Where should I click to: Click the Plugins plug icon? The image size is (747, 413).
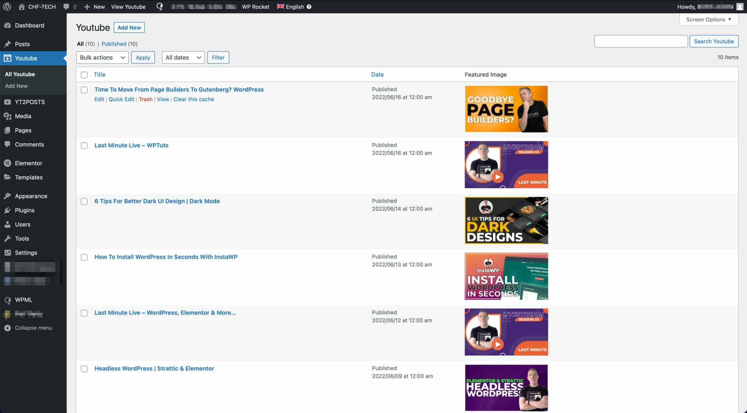(x=7, y=210)
